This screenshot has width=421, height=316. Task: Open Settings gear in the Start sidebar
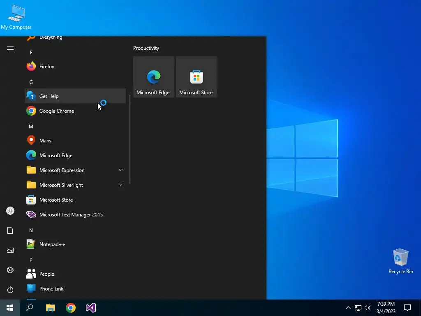(10, 270)
